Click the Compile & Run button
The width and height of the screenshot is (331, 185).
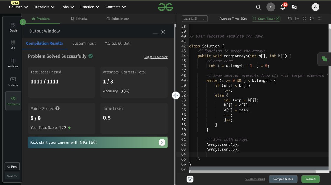(283, 179)
